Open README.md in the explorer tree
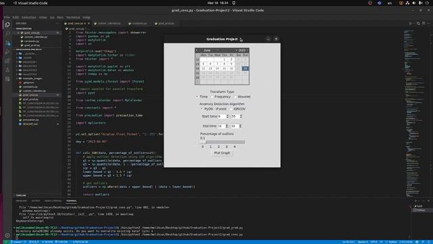The height and width of the screenshot is (244, 433). pyautogui.click(x=30, y=124)
